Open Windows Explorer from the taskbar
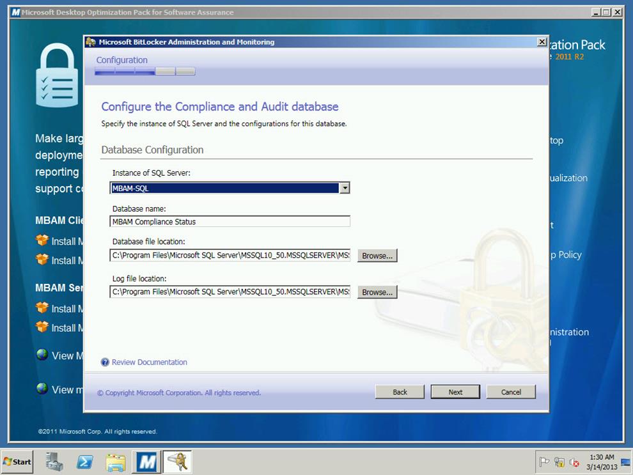The image size is (633, 475). coord(116,462)
